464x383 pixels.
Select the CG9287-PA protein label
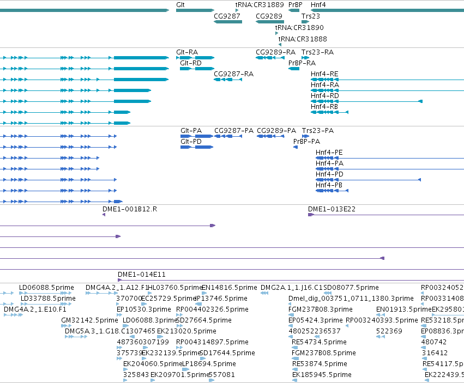[x=234, y=130]
